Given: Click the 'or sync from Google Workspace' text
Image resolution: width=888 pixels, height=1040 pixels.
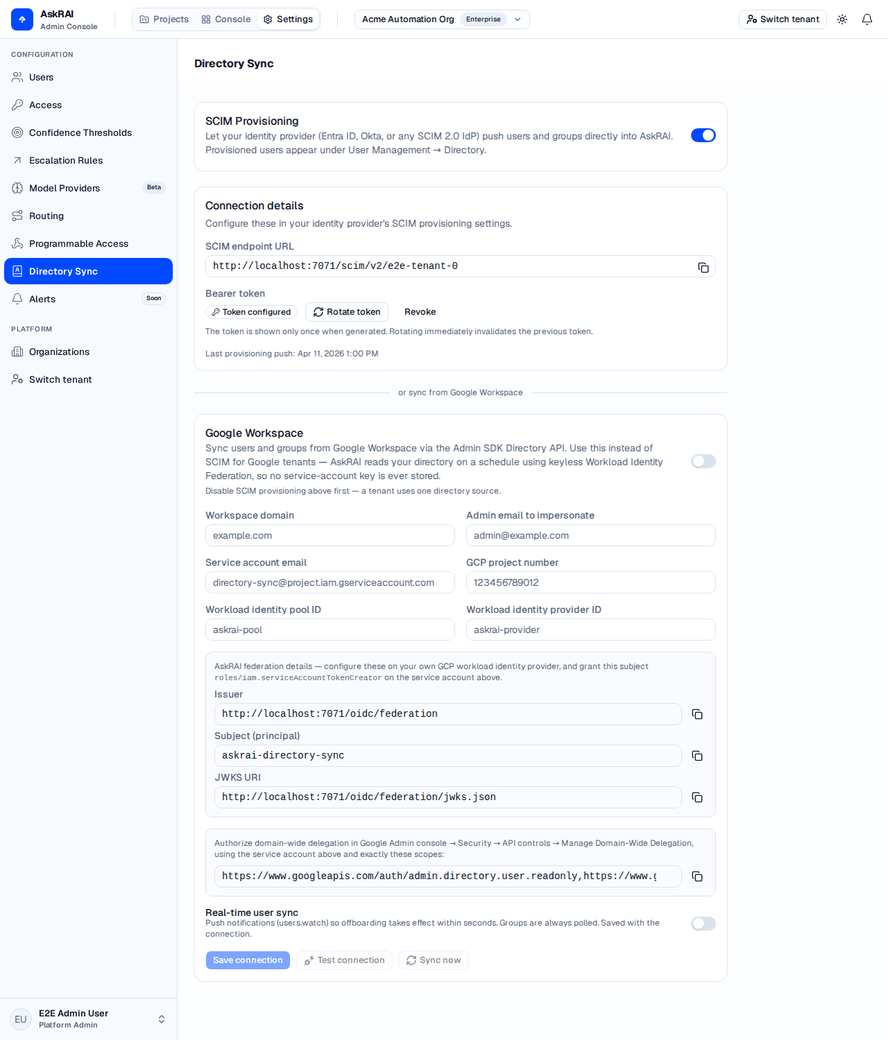Looking at the screenshot, I should (461, 392).
